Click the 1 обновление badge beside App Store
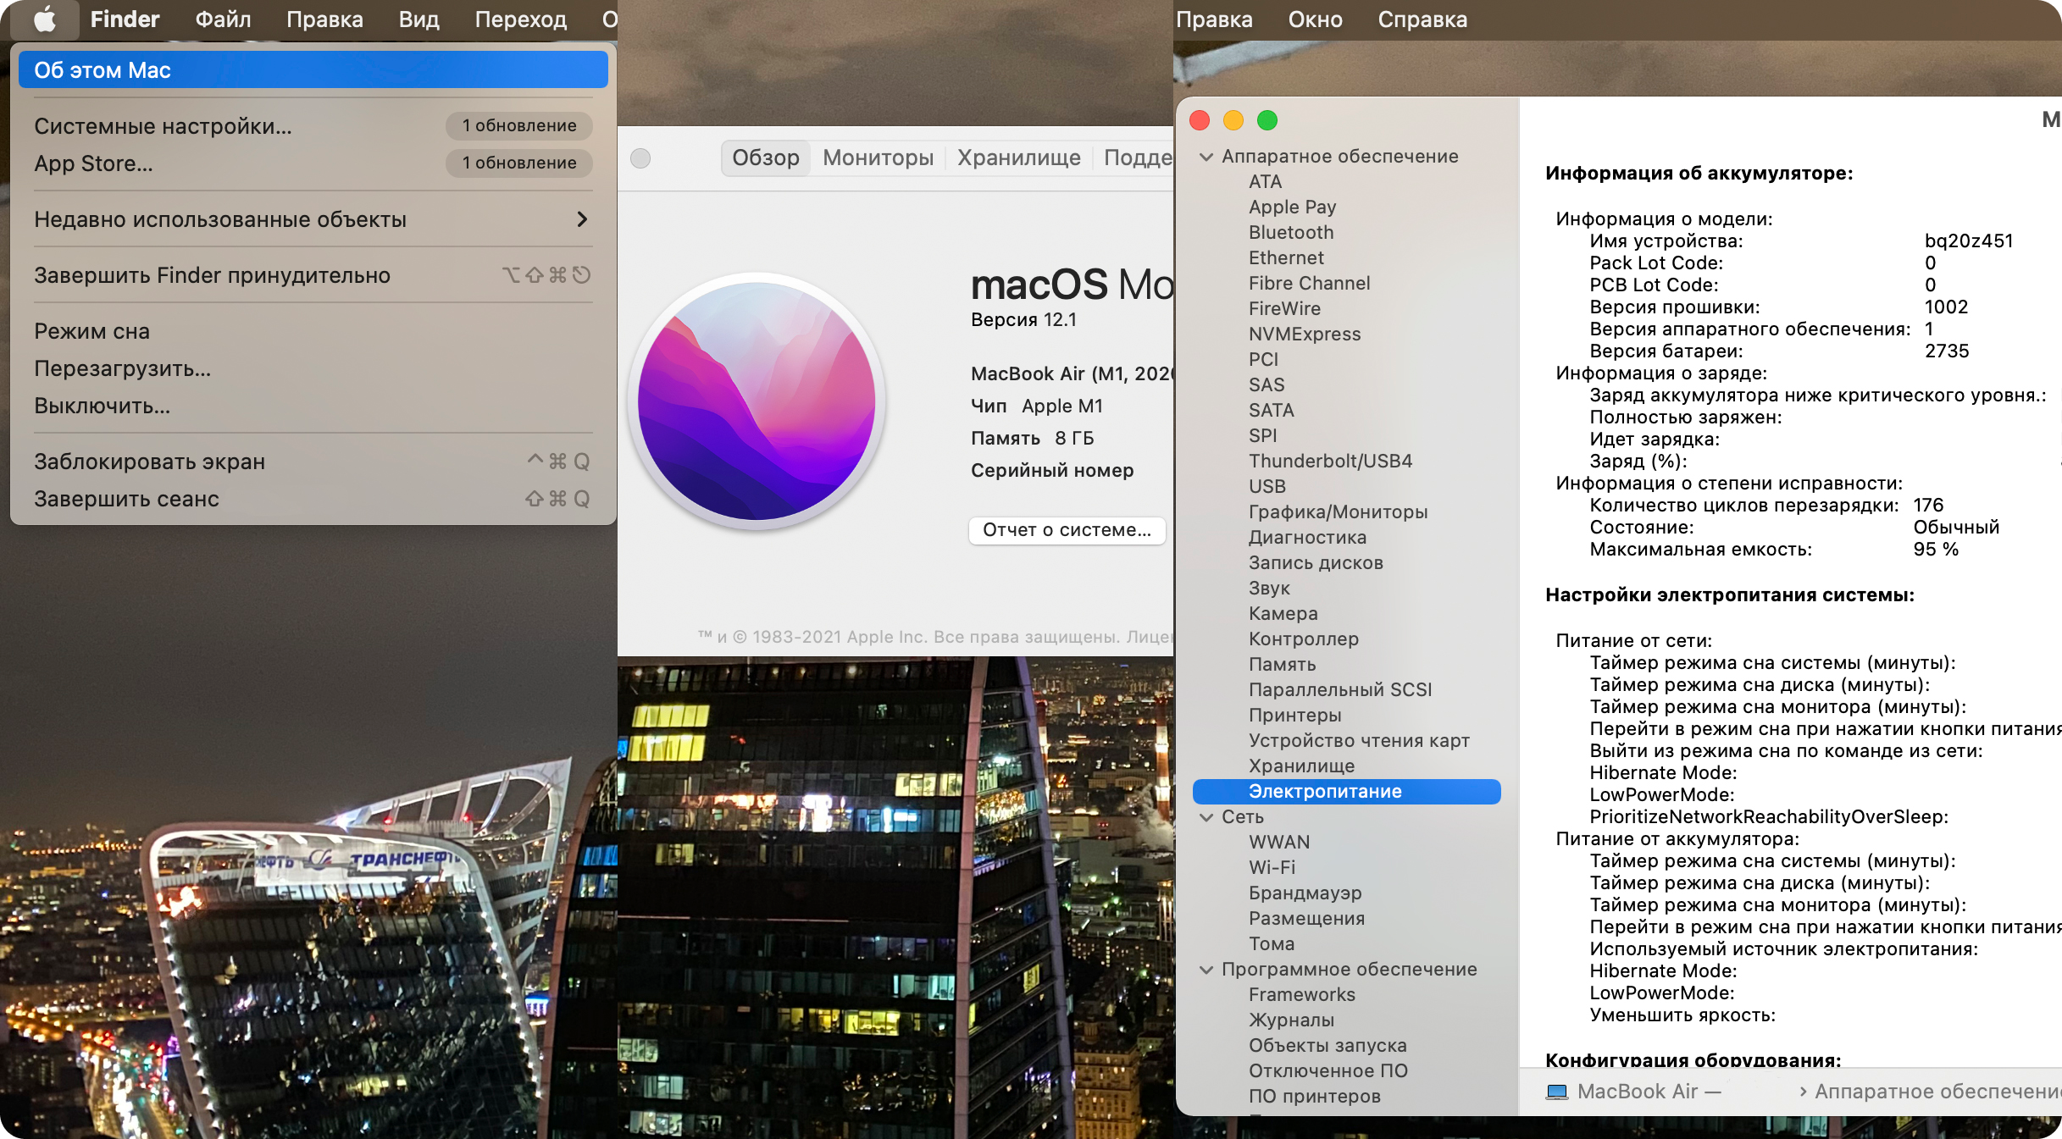 [518, 163]
